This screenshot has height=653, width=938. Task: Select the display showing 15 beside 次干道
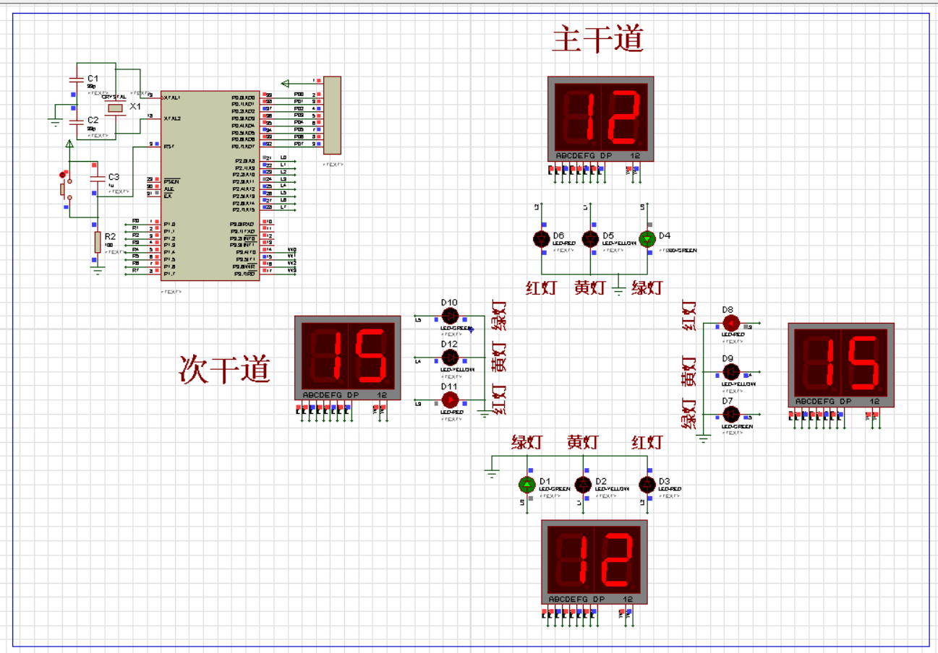(x=347, y=358)
